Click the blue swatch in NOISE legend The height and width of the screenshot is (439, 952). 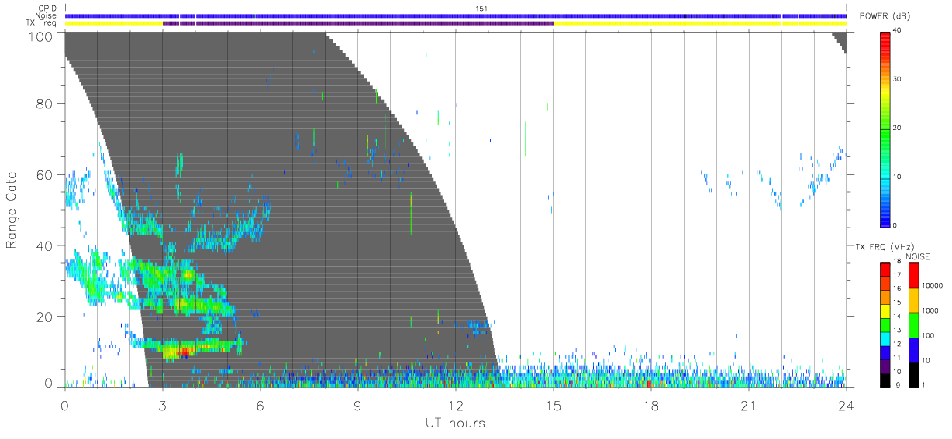coord(914,348)
